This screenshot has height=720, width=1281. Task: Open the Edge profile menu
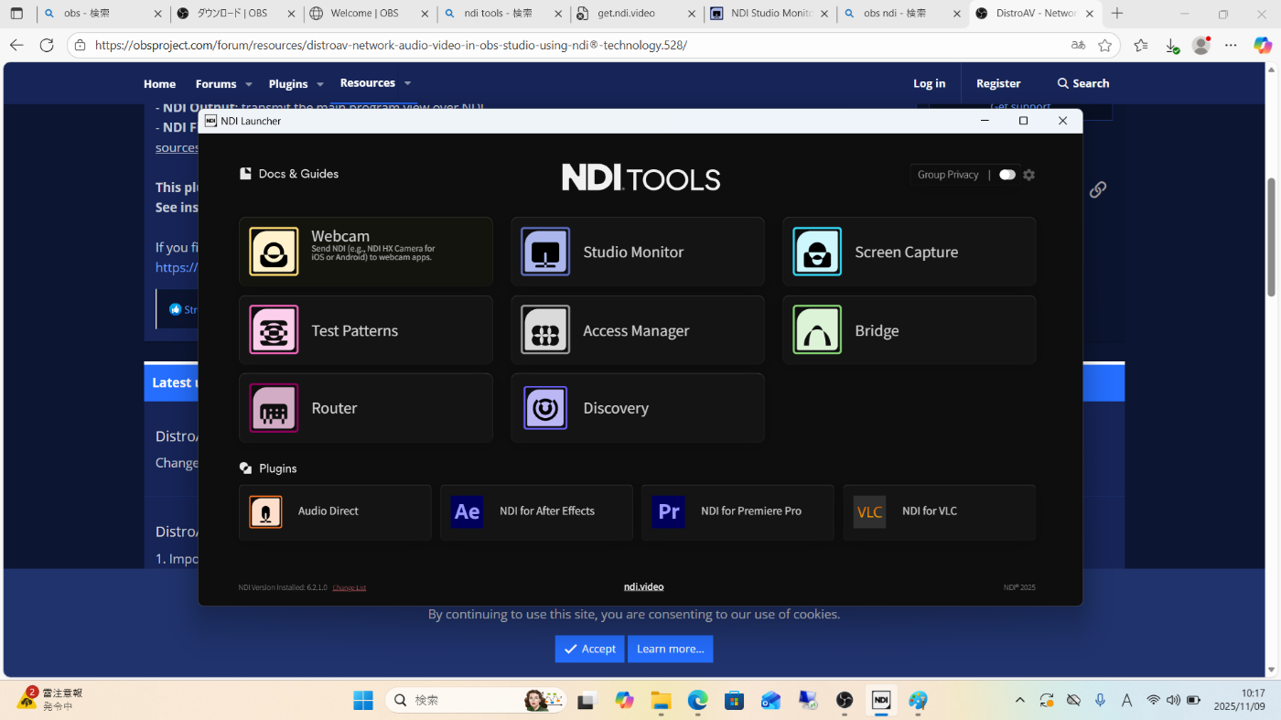[x=1201, y=45]
